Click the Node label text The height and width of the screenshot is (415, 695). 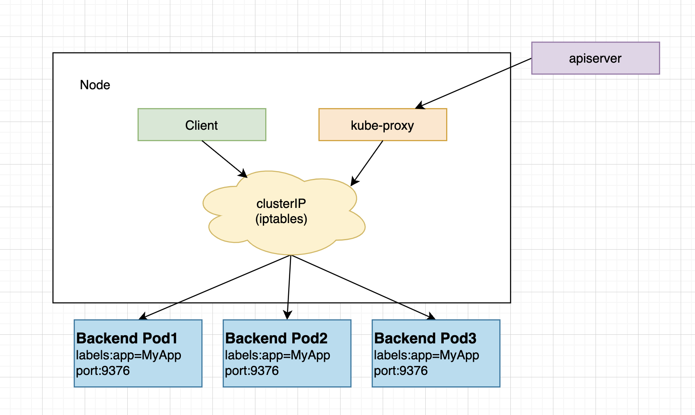tap(95, 85)
